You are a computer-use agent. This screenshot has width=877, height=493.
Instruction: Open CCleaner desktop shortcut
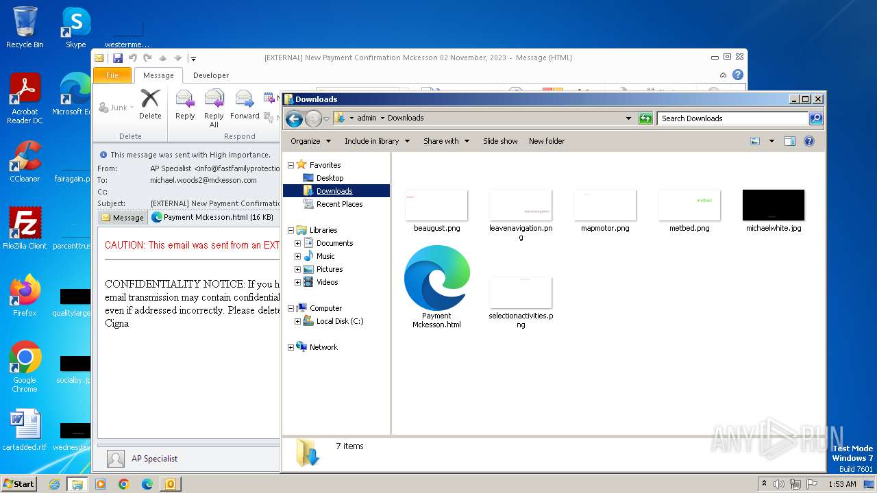coord(25,162)
